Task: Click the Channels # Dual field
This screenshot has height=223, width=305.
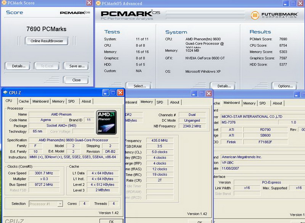Action: pyautogui.click(x=192, y=115)
